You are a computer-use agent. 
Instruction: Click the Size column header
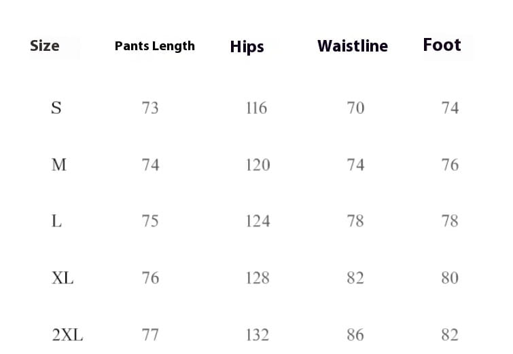tap(45, 46)
